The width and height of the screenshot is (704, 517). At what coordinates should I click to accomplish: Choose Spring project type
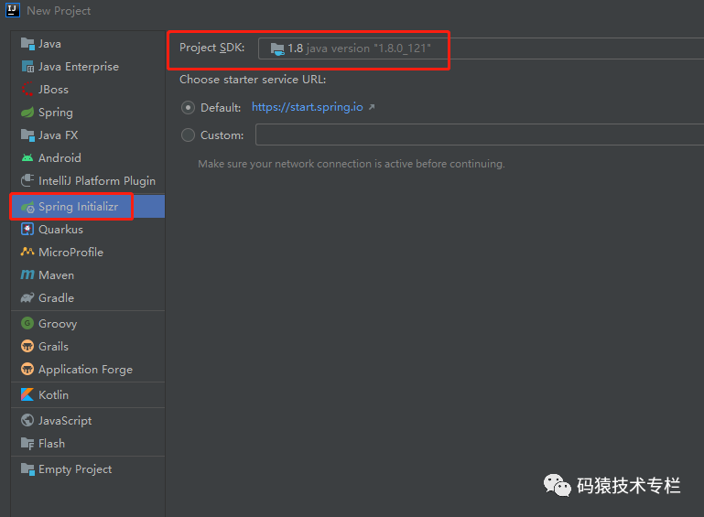point(88,113)
